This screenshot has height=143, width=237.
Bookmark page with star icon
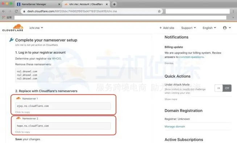click(x=159, y=11)
